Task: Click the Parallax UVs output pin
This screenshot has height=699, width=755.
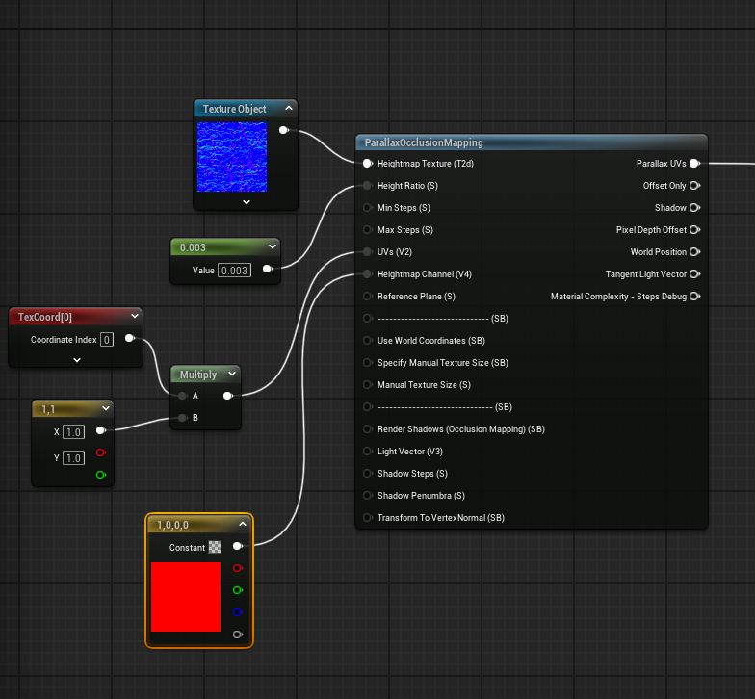Action: point(694,164)
